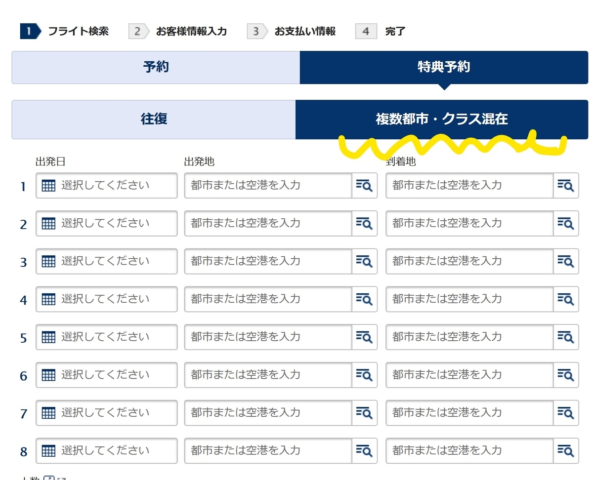The image size is (593, 480).
Task: Click calendar icon in row 8 date field
Action: point(48,451)
